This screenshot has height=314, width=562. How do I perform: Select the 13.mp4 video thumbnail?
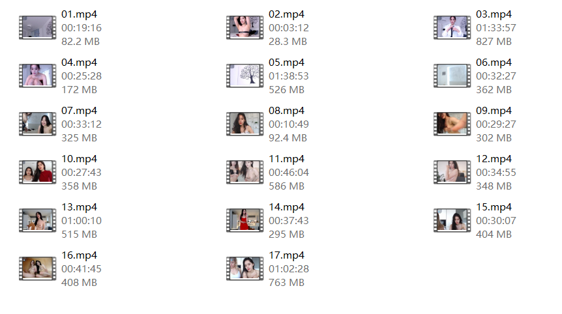38,220
